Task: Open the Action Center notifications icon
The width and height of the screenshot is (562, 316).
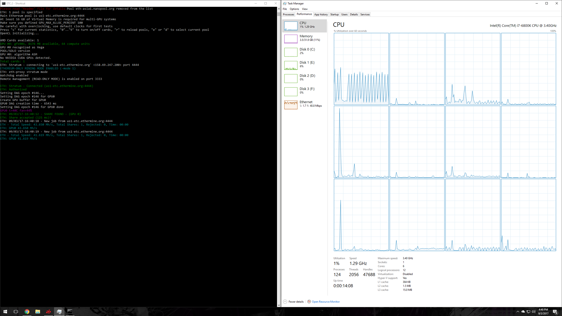Action: pyautogui.click(x=555, y=312)
